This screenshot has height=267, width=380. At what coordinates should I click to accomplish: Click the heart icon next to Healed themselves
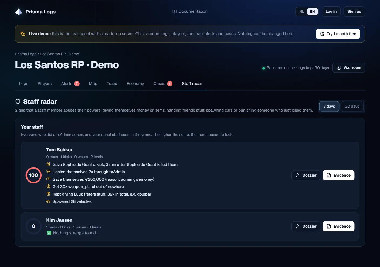[48, 172]
